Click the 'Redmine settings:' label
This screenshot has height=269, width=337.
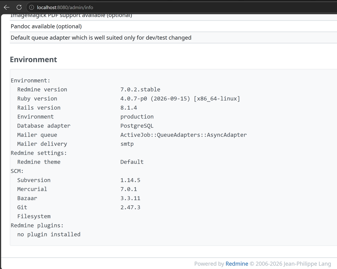pos(39,153)
